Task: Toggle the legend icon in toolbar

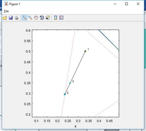Action: (61, 18)
